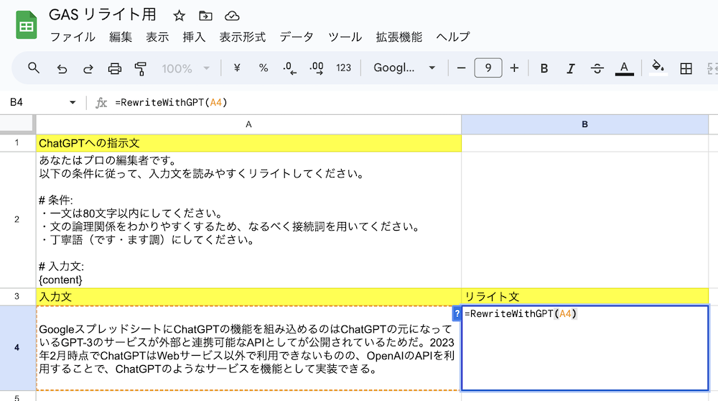Open the ヘルプ menu

[x=453, y=37]
